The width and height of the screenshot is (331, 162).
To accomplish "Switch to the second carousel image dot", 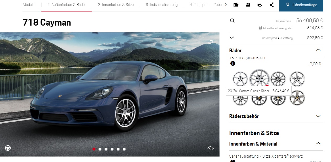I will coord(100,149).
